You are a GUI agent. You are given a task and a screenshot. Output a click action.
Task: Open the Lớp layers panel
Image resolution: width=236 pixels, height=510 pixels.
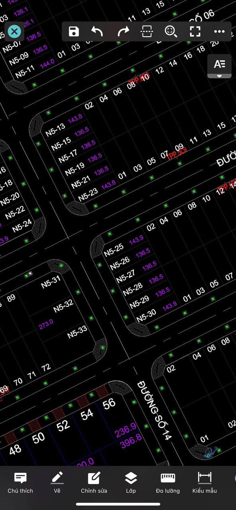131,483
